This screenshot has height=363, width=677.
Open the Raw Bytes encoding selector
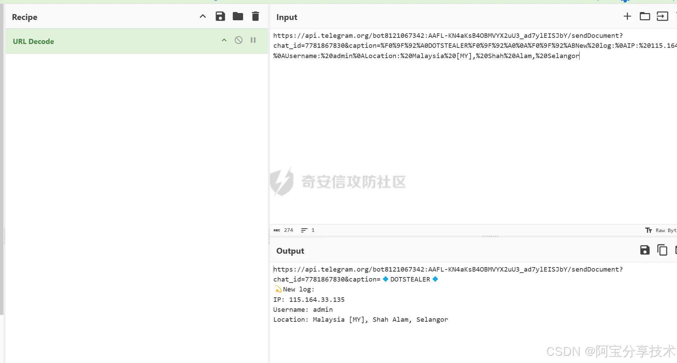click(x=661, y=230)
